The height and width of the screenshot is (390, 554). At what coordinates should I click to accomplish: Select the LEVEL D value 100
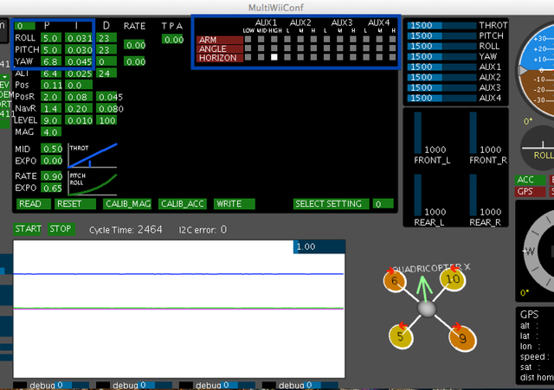coord(106,120)
